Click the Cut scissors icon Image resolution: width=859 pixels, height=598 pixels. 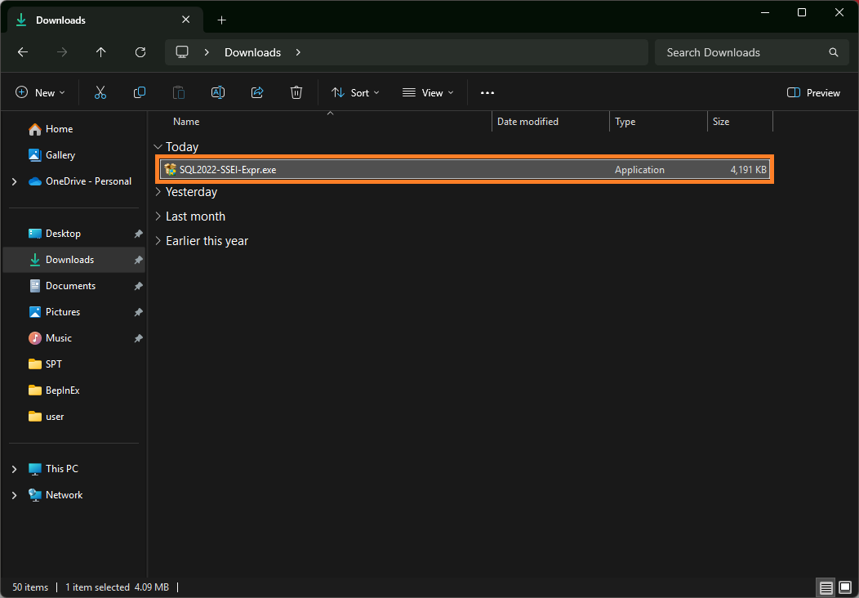coord(100,93)
